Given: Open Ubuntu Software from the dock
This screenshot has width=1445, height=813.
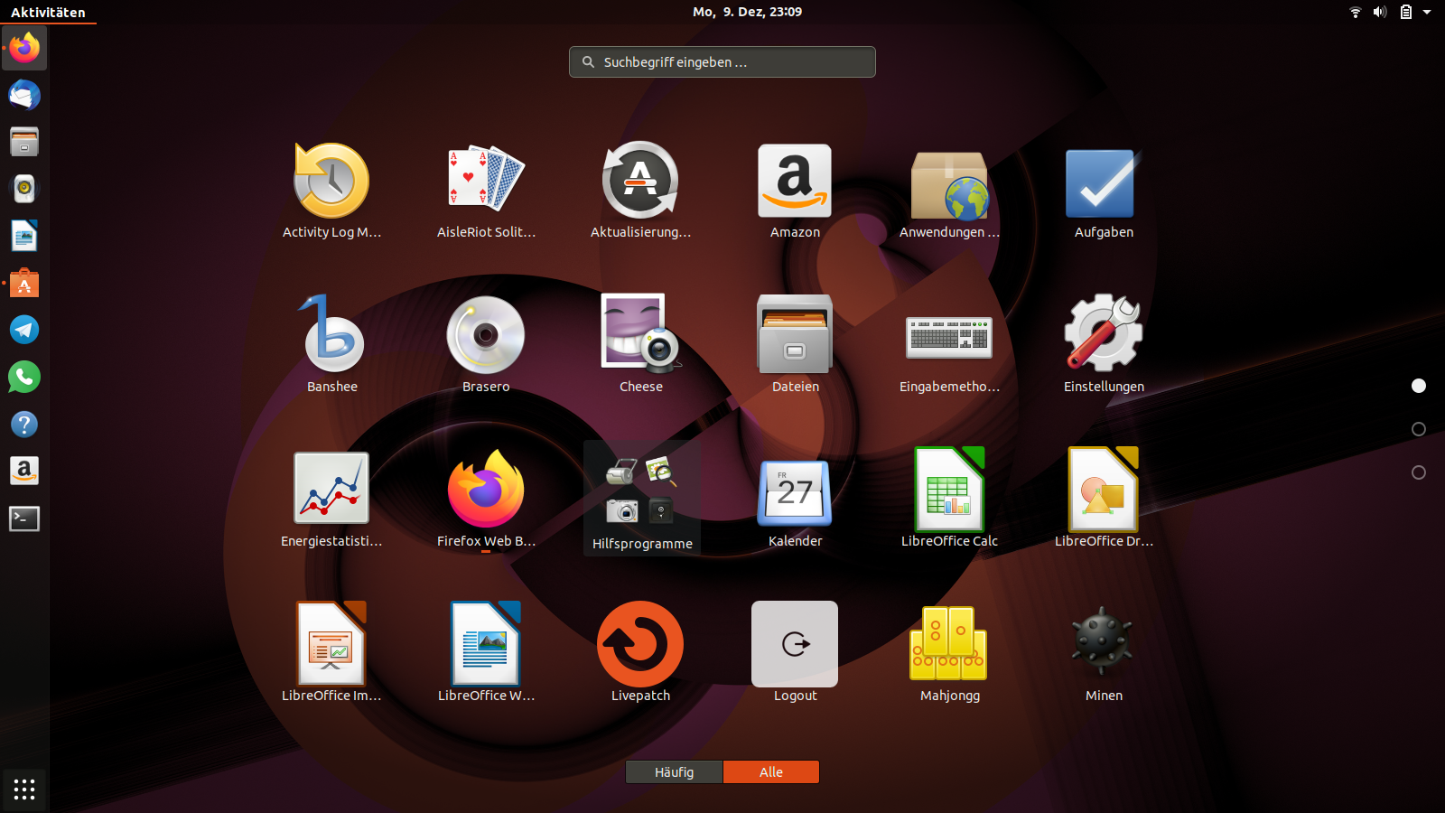Looking at the screenshot, I should [x=24, y=283].
